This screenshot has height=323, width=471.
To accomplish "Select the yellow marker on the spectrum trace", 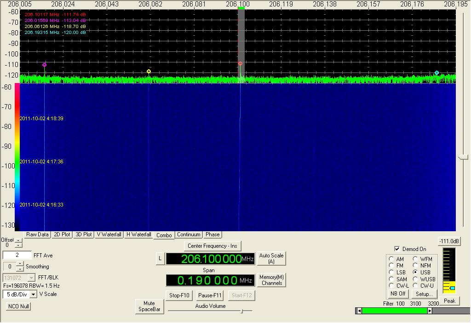I will (x=149, y=72).
